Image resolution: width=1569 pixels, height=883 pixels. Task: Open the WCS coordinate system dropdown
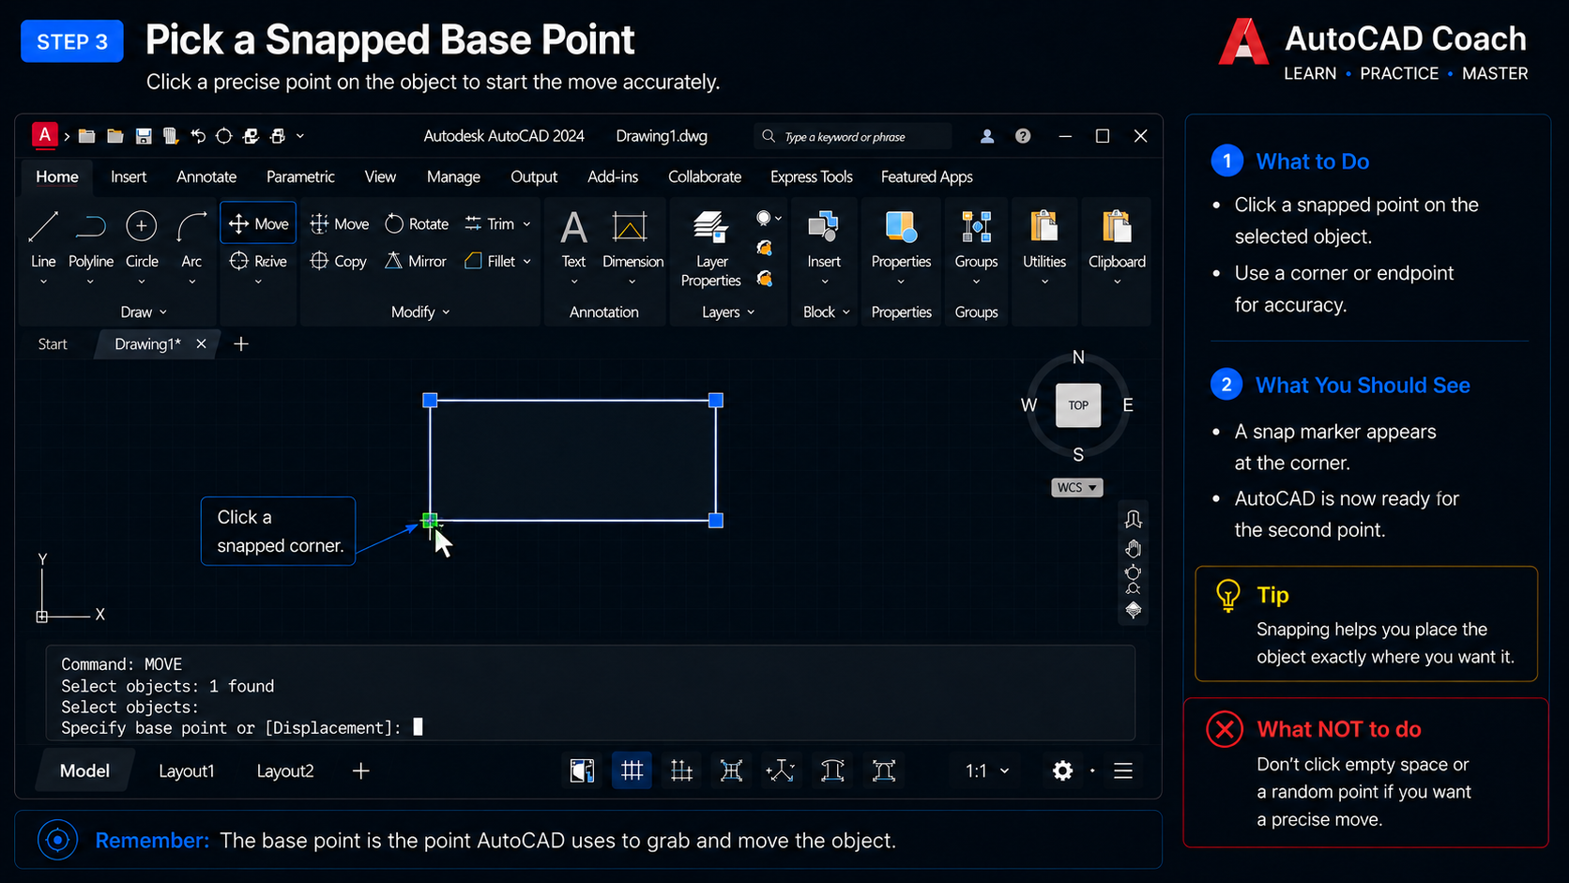click(x=1077, y=487)
